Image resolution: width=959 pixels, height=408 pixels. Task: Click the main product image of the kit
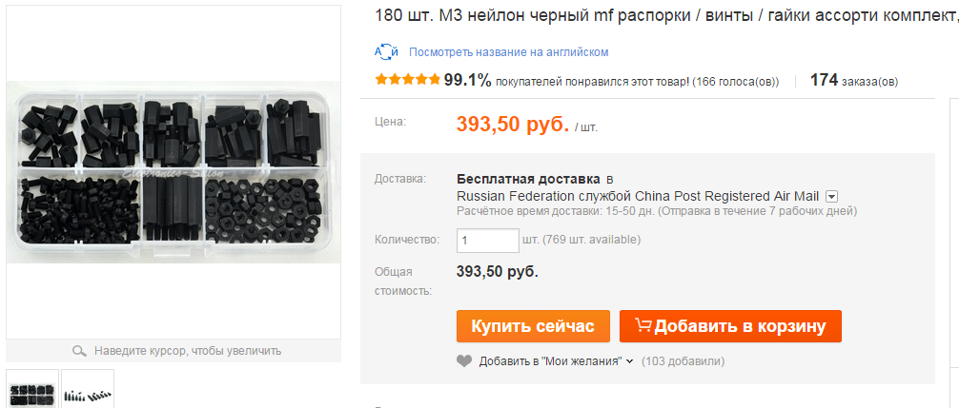(173, 172)
